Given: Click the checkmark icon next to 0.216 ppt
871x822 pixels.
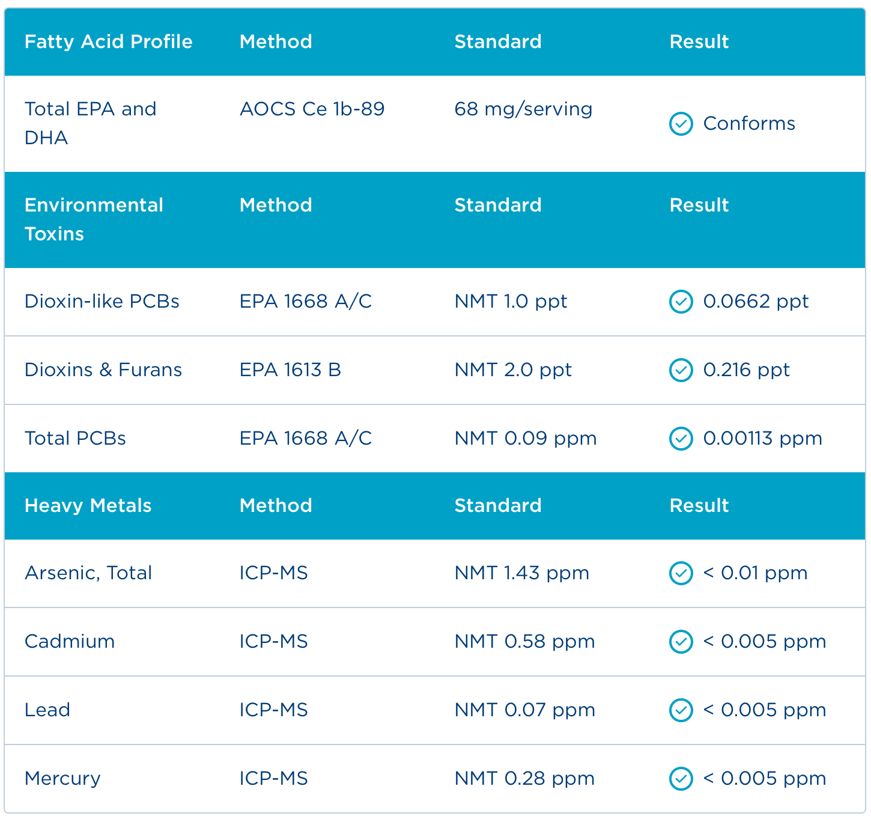Looking at the screenshot, I should point(681,370).
